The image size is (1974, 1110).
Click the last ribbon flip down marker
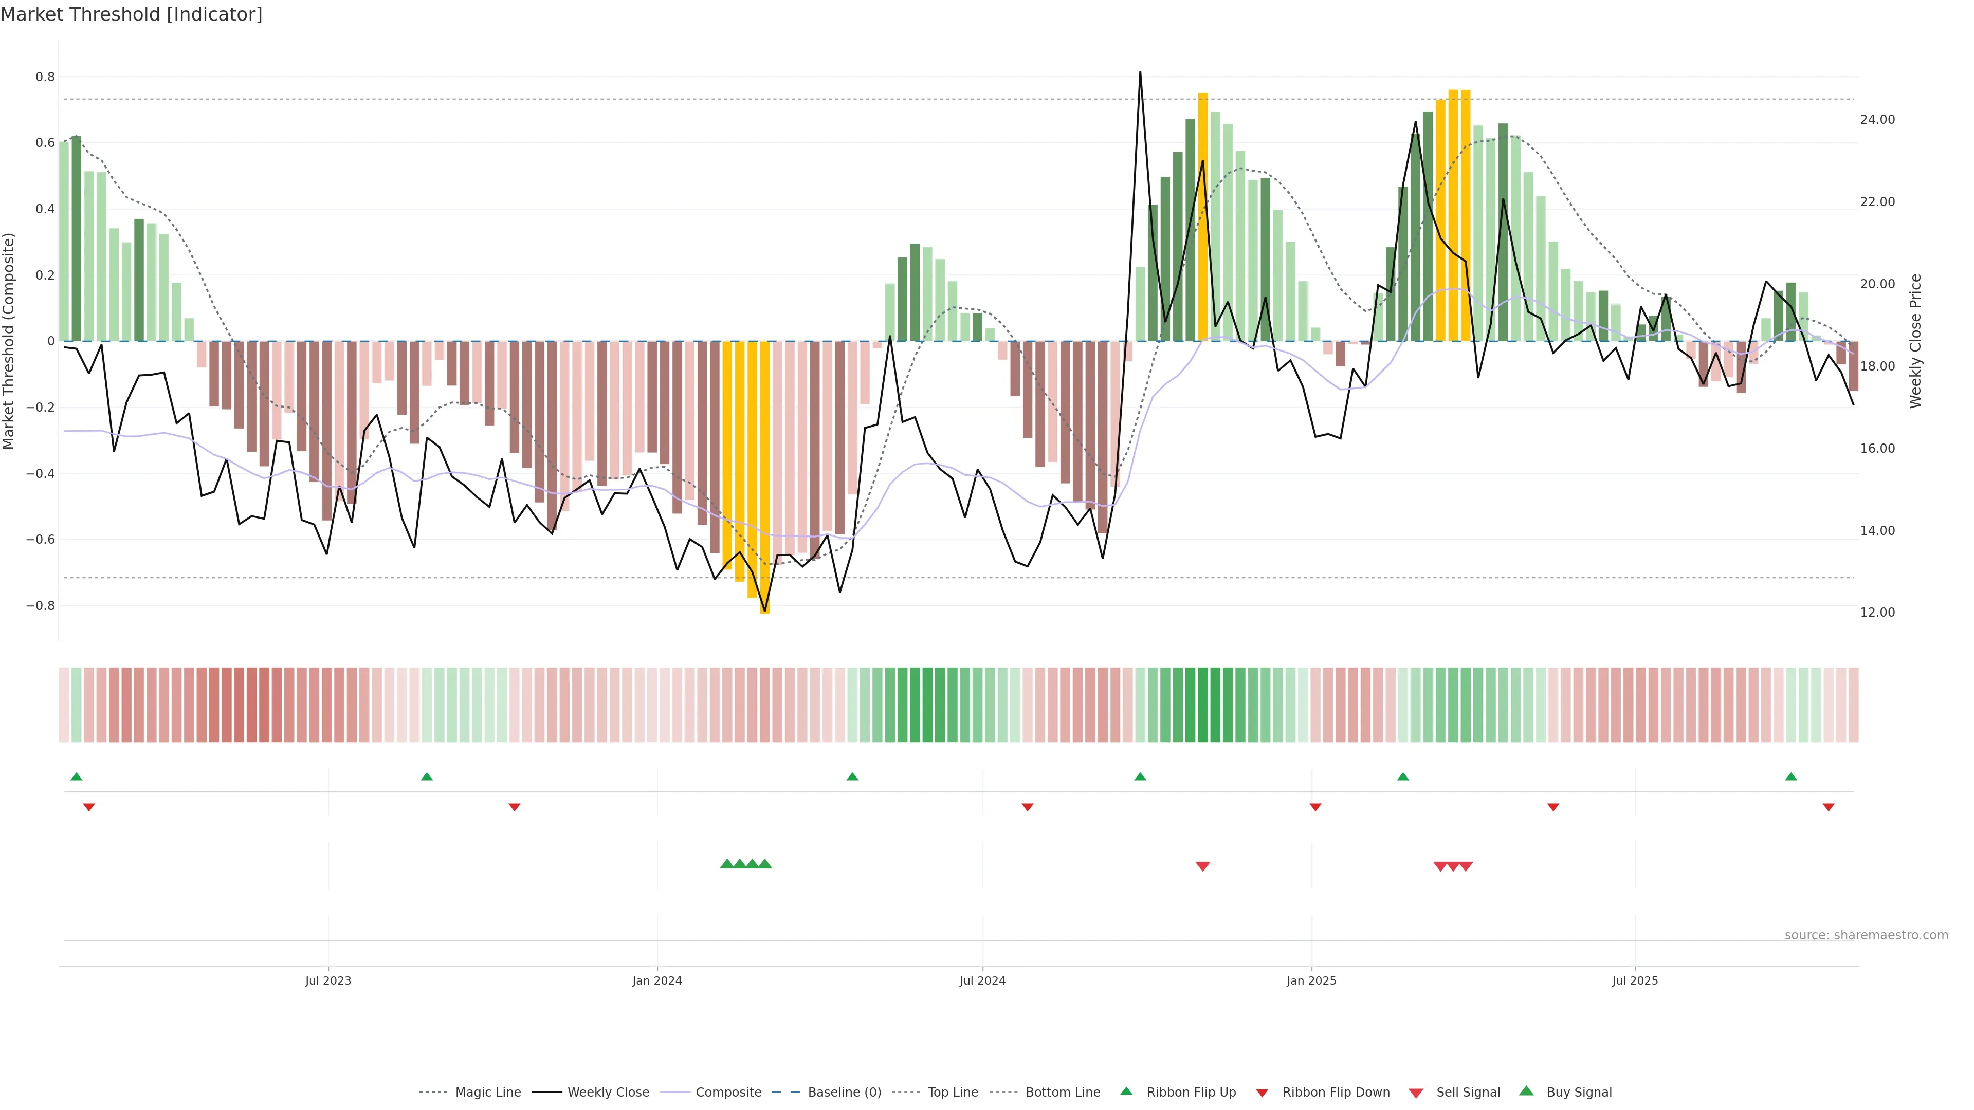pyautogui.click(x=1829, y=807)
